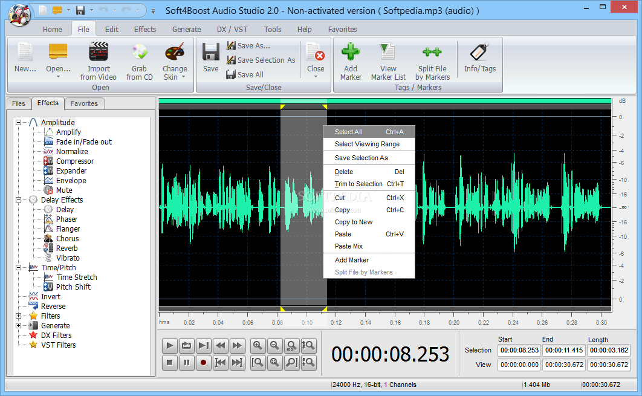The image size is (642, 396).
Task: Switch to the Effects ribbon tab
Action: [145, 30]
